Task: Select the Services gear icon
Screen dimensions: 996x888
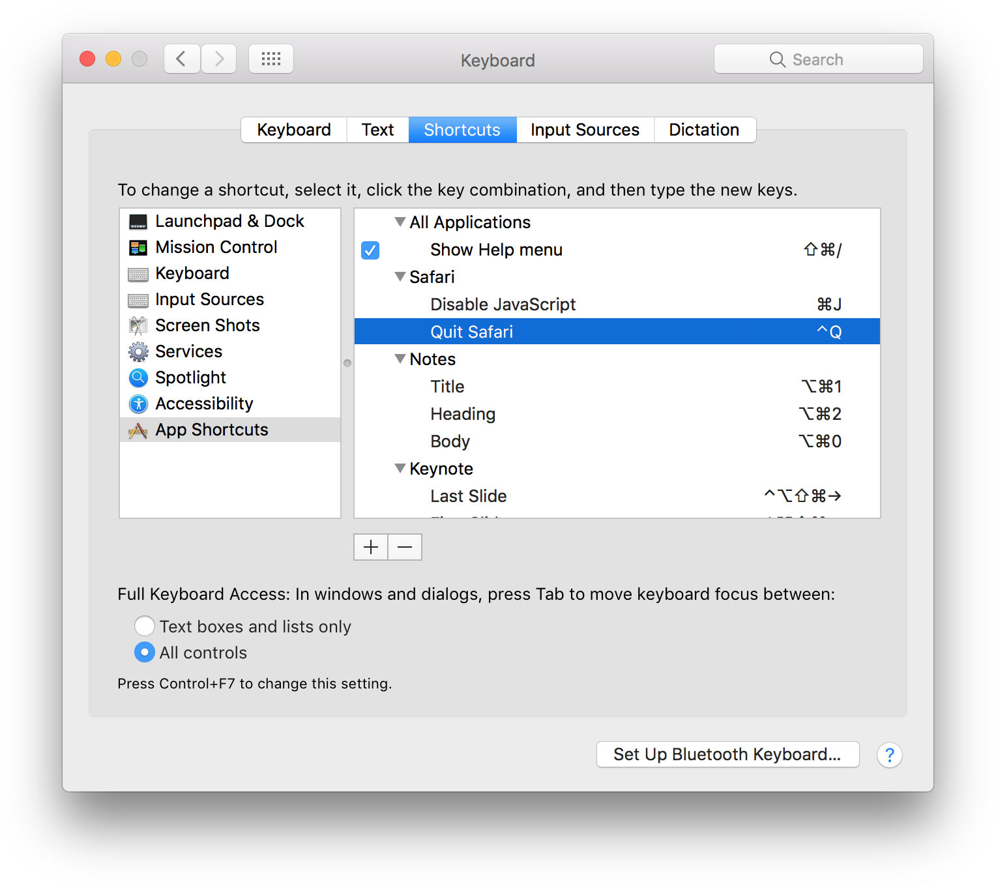Action: (x=138, y=352)
